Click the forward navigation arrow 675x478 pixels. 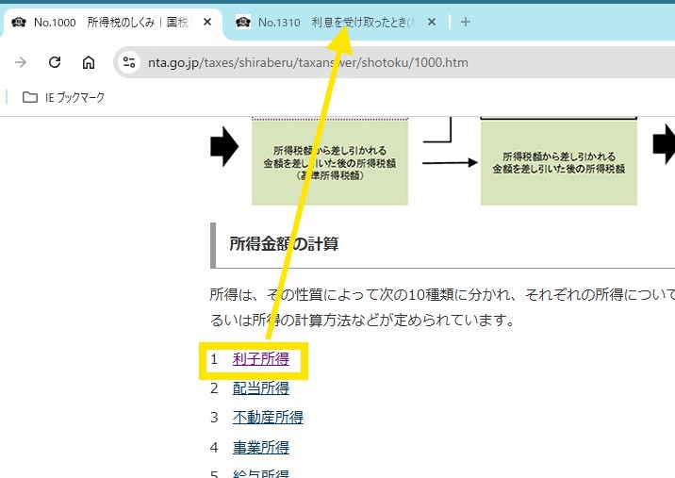pos(22,63)
